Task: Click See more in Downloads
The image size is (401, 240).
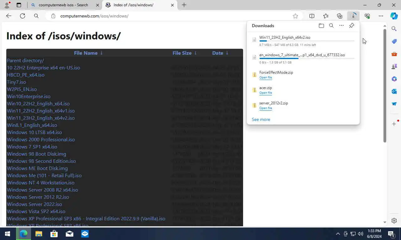Action: pos(261,119)
